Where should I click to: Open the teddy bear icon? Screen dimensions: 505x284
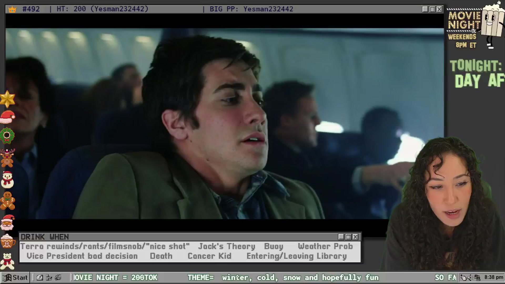coord(7,261)
